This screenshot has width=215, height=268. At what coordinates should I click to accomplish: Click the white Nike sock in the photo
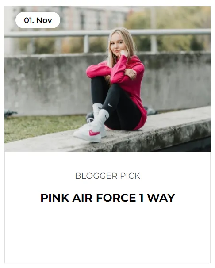point(104,116)
